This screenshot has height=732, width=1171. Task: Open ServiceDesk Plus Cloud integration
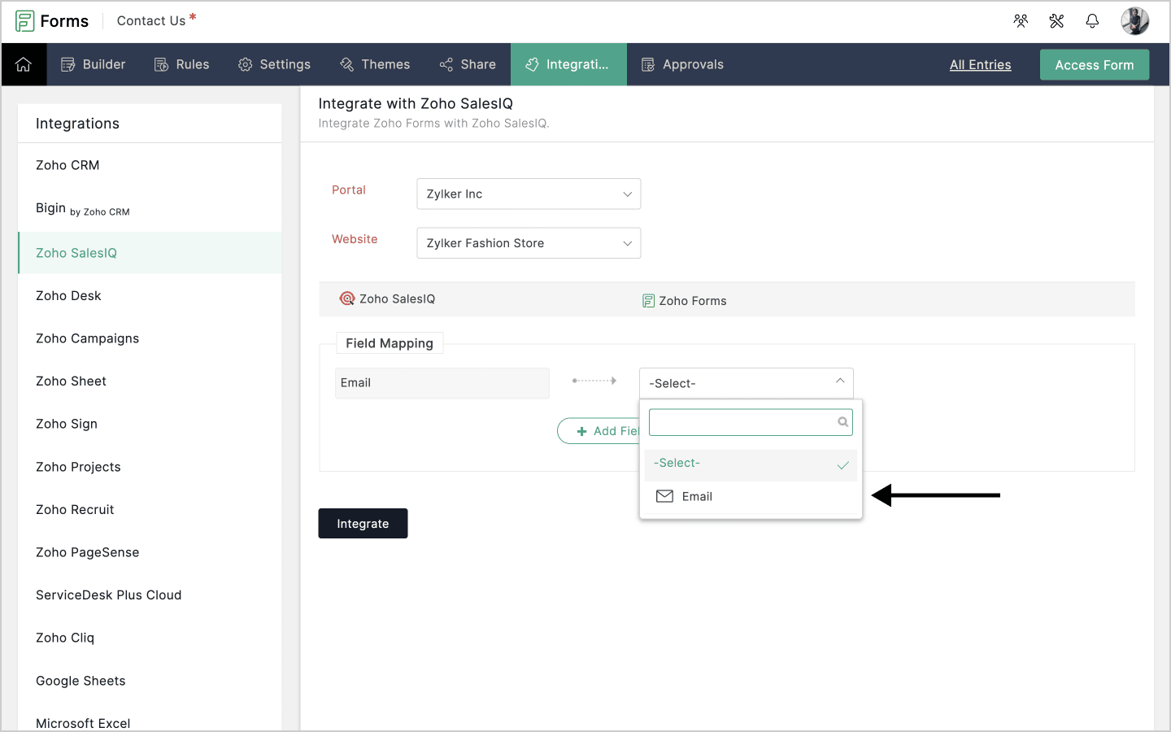click(150, 595)
